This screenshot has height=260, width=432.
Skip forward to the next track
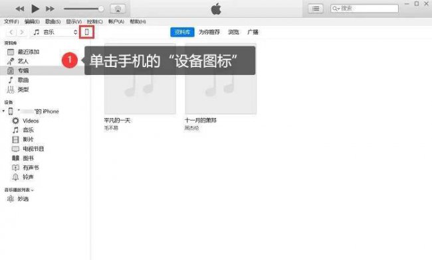tap(50, 9)
